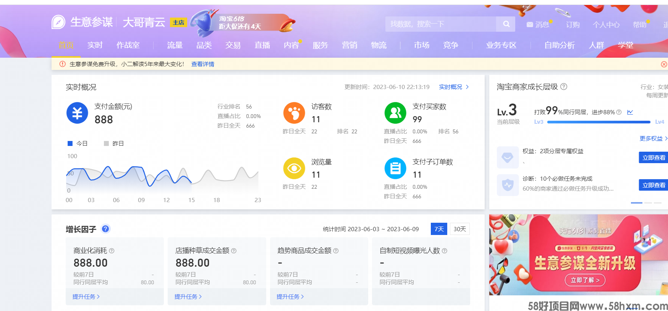Open the 营销 menu
This screenshot has height=311, width=668.
pyautogui.click(x=349, y=45)
